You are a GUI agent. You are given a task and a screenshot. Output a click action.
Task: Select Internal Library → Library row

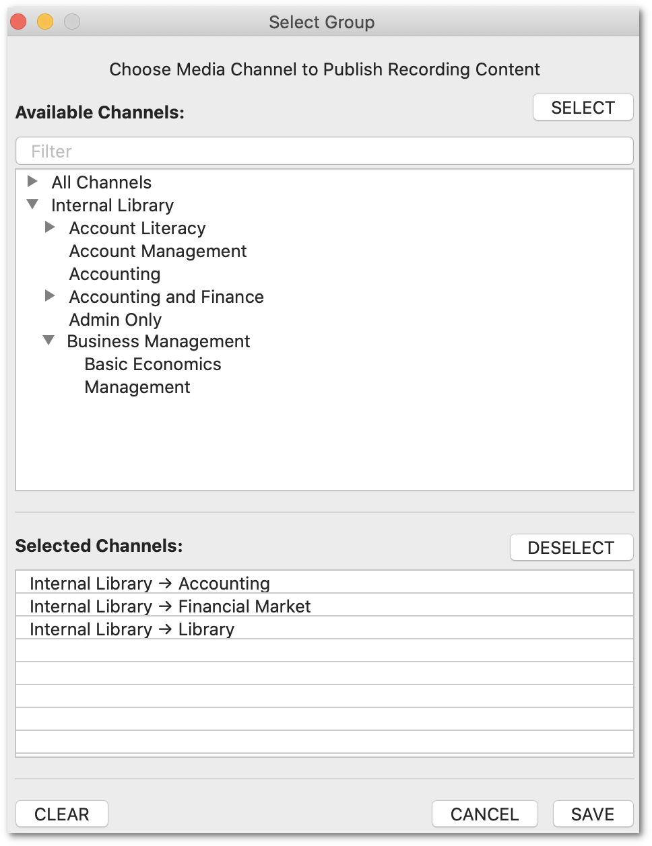132,629
